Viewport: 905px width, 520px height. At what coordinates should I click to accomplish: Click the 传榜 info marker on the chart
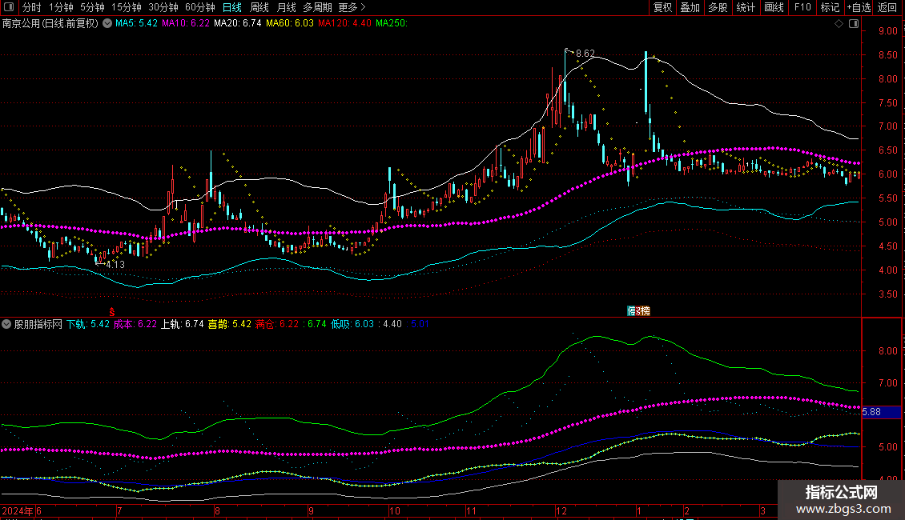(638, 310)
